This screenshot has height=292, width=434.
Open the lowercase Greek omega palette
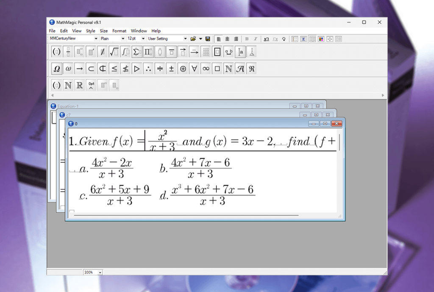pos(68,69)
